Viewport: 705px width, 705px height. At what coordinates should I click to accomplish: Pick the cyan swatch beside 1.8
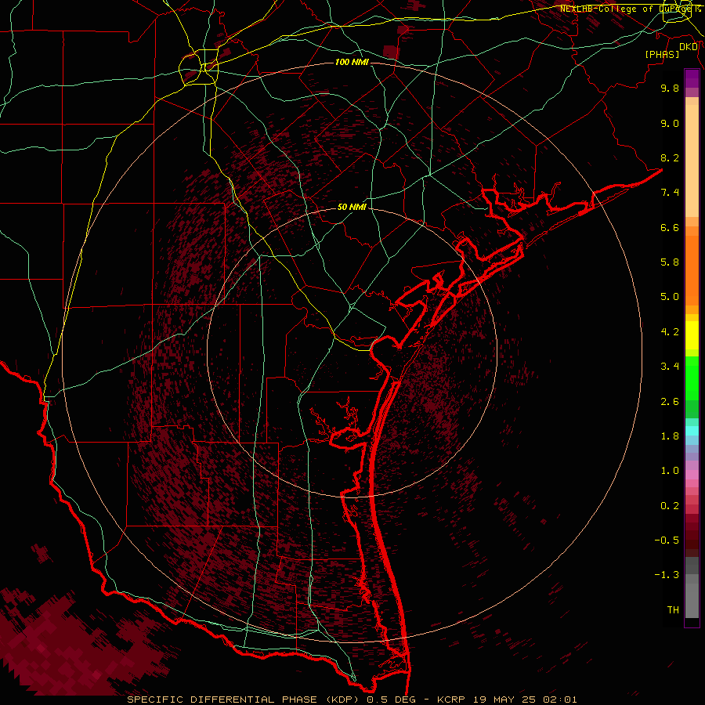(x=692, y=431)
